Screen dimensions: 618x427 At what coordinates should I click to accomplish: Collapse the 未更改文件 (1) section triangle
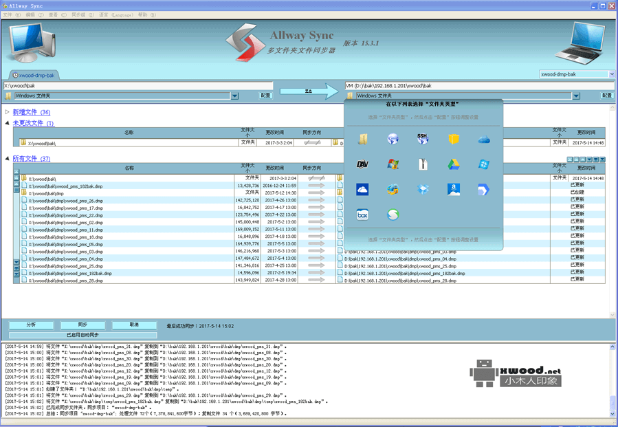tap(7, 123)
